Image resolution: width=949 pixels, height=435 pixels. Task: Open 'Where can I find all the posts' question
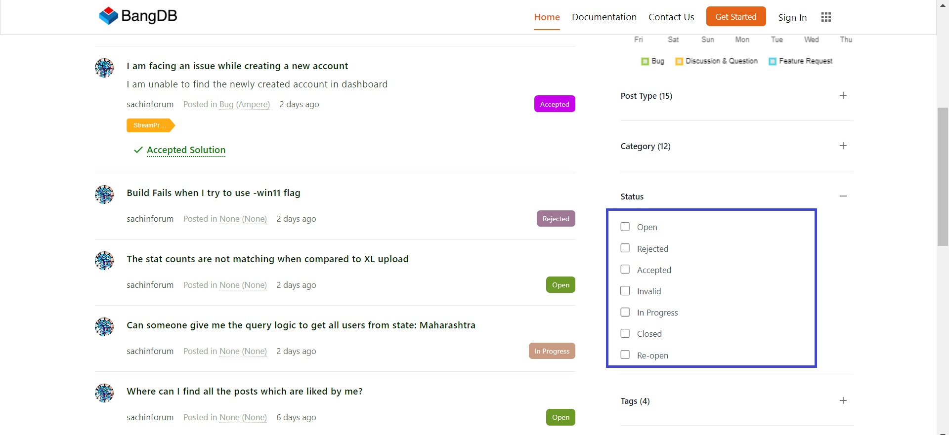(x=245, y=391)
